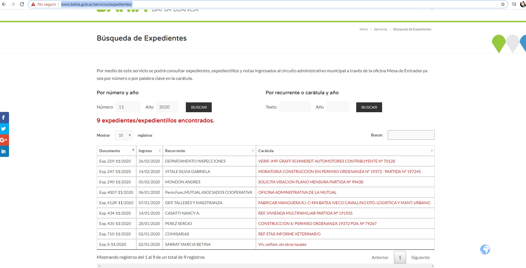Click REF STAS INFORME VETERINARIO link
This screenshot has width=526, height=268.
coord(289,234)
